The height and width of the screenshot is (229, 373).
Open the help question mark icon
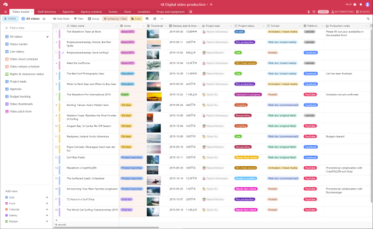pyautogui.click(x=355, y=5)
